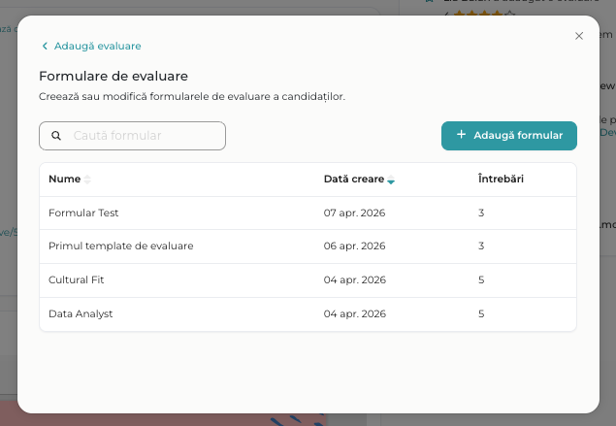
Task: Click the Dată creare column header
Action: (x=354, y=180)
